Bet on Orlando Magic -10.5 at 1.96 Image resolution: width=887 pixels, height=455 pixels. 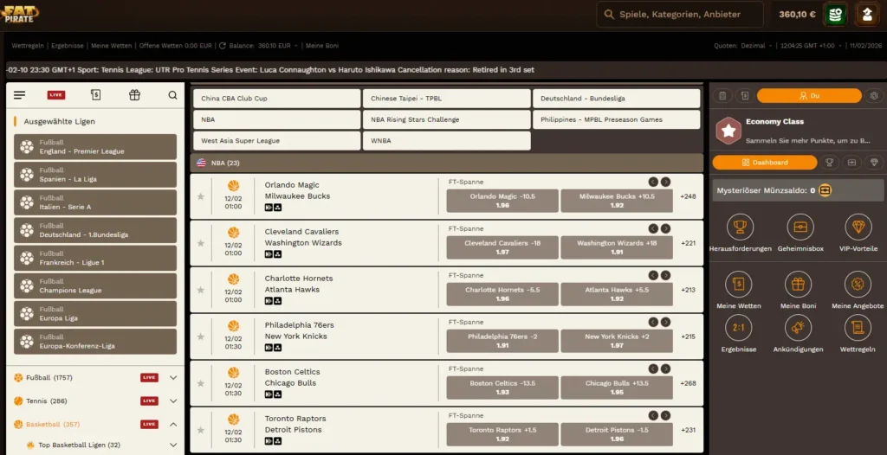[x=502, y=201]
